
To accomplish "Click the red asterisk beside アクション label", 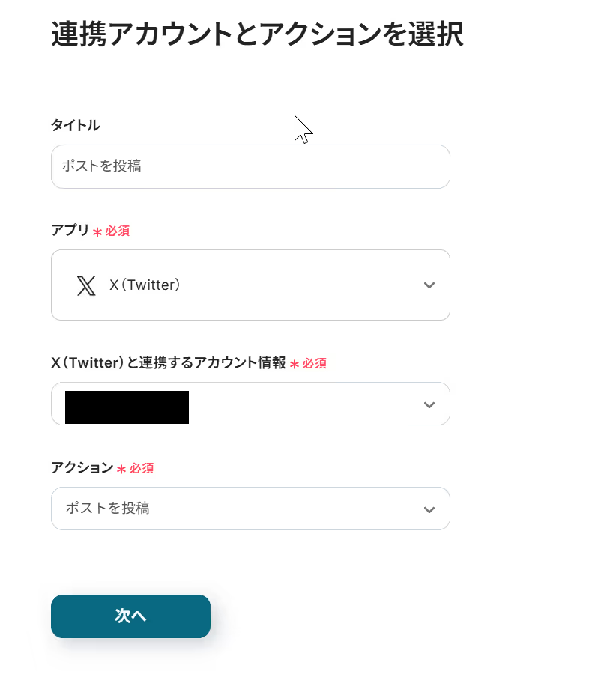I will click(x=121, y=470).
